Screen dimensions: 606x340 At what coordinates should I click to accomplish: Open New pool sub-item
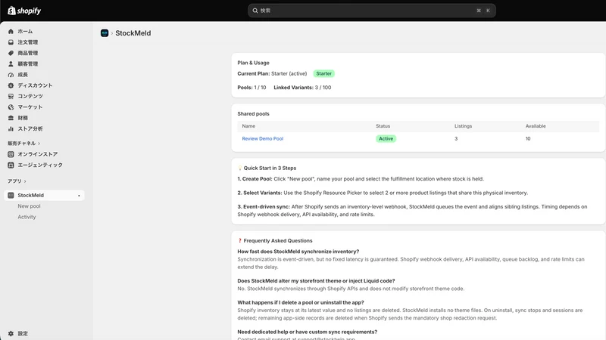coord(29,206)
